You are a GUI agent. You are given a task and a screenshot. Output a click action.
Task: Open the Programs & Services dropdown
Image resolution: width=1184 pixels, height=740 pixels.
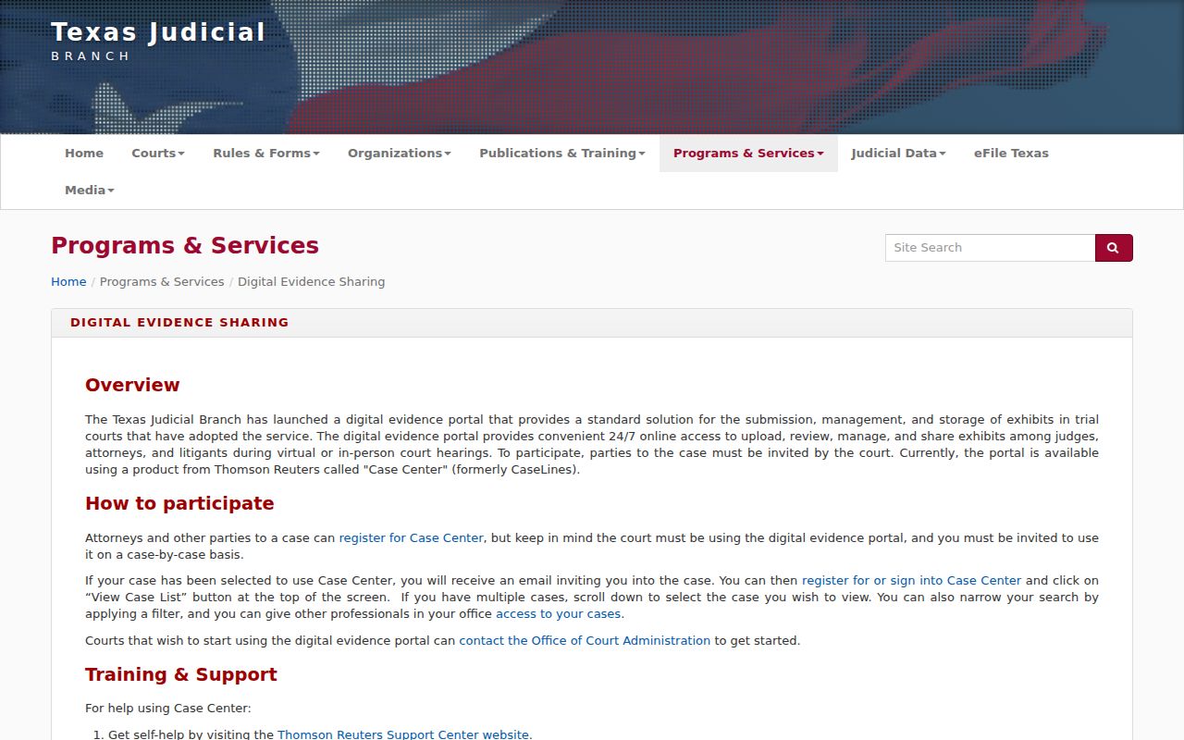[x=748, y=154]
